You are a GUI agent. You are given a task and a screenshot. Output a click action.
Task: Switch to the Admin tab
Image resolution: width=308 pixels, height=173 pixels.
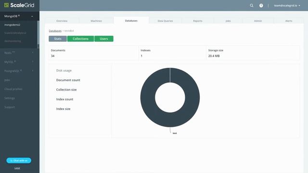(x=258, y=21)
